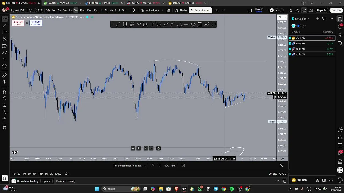Click the text T tool in floating toolbar
The height and width of the screenshot is (193, 344).
[x=152, y=24]
